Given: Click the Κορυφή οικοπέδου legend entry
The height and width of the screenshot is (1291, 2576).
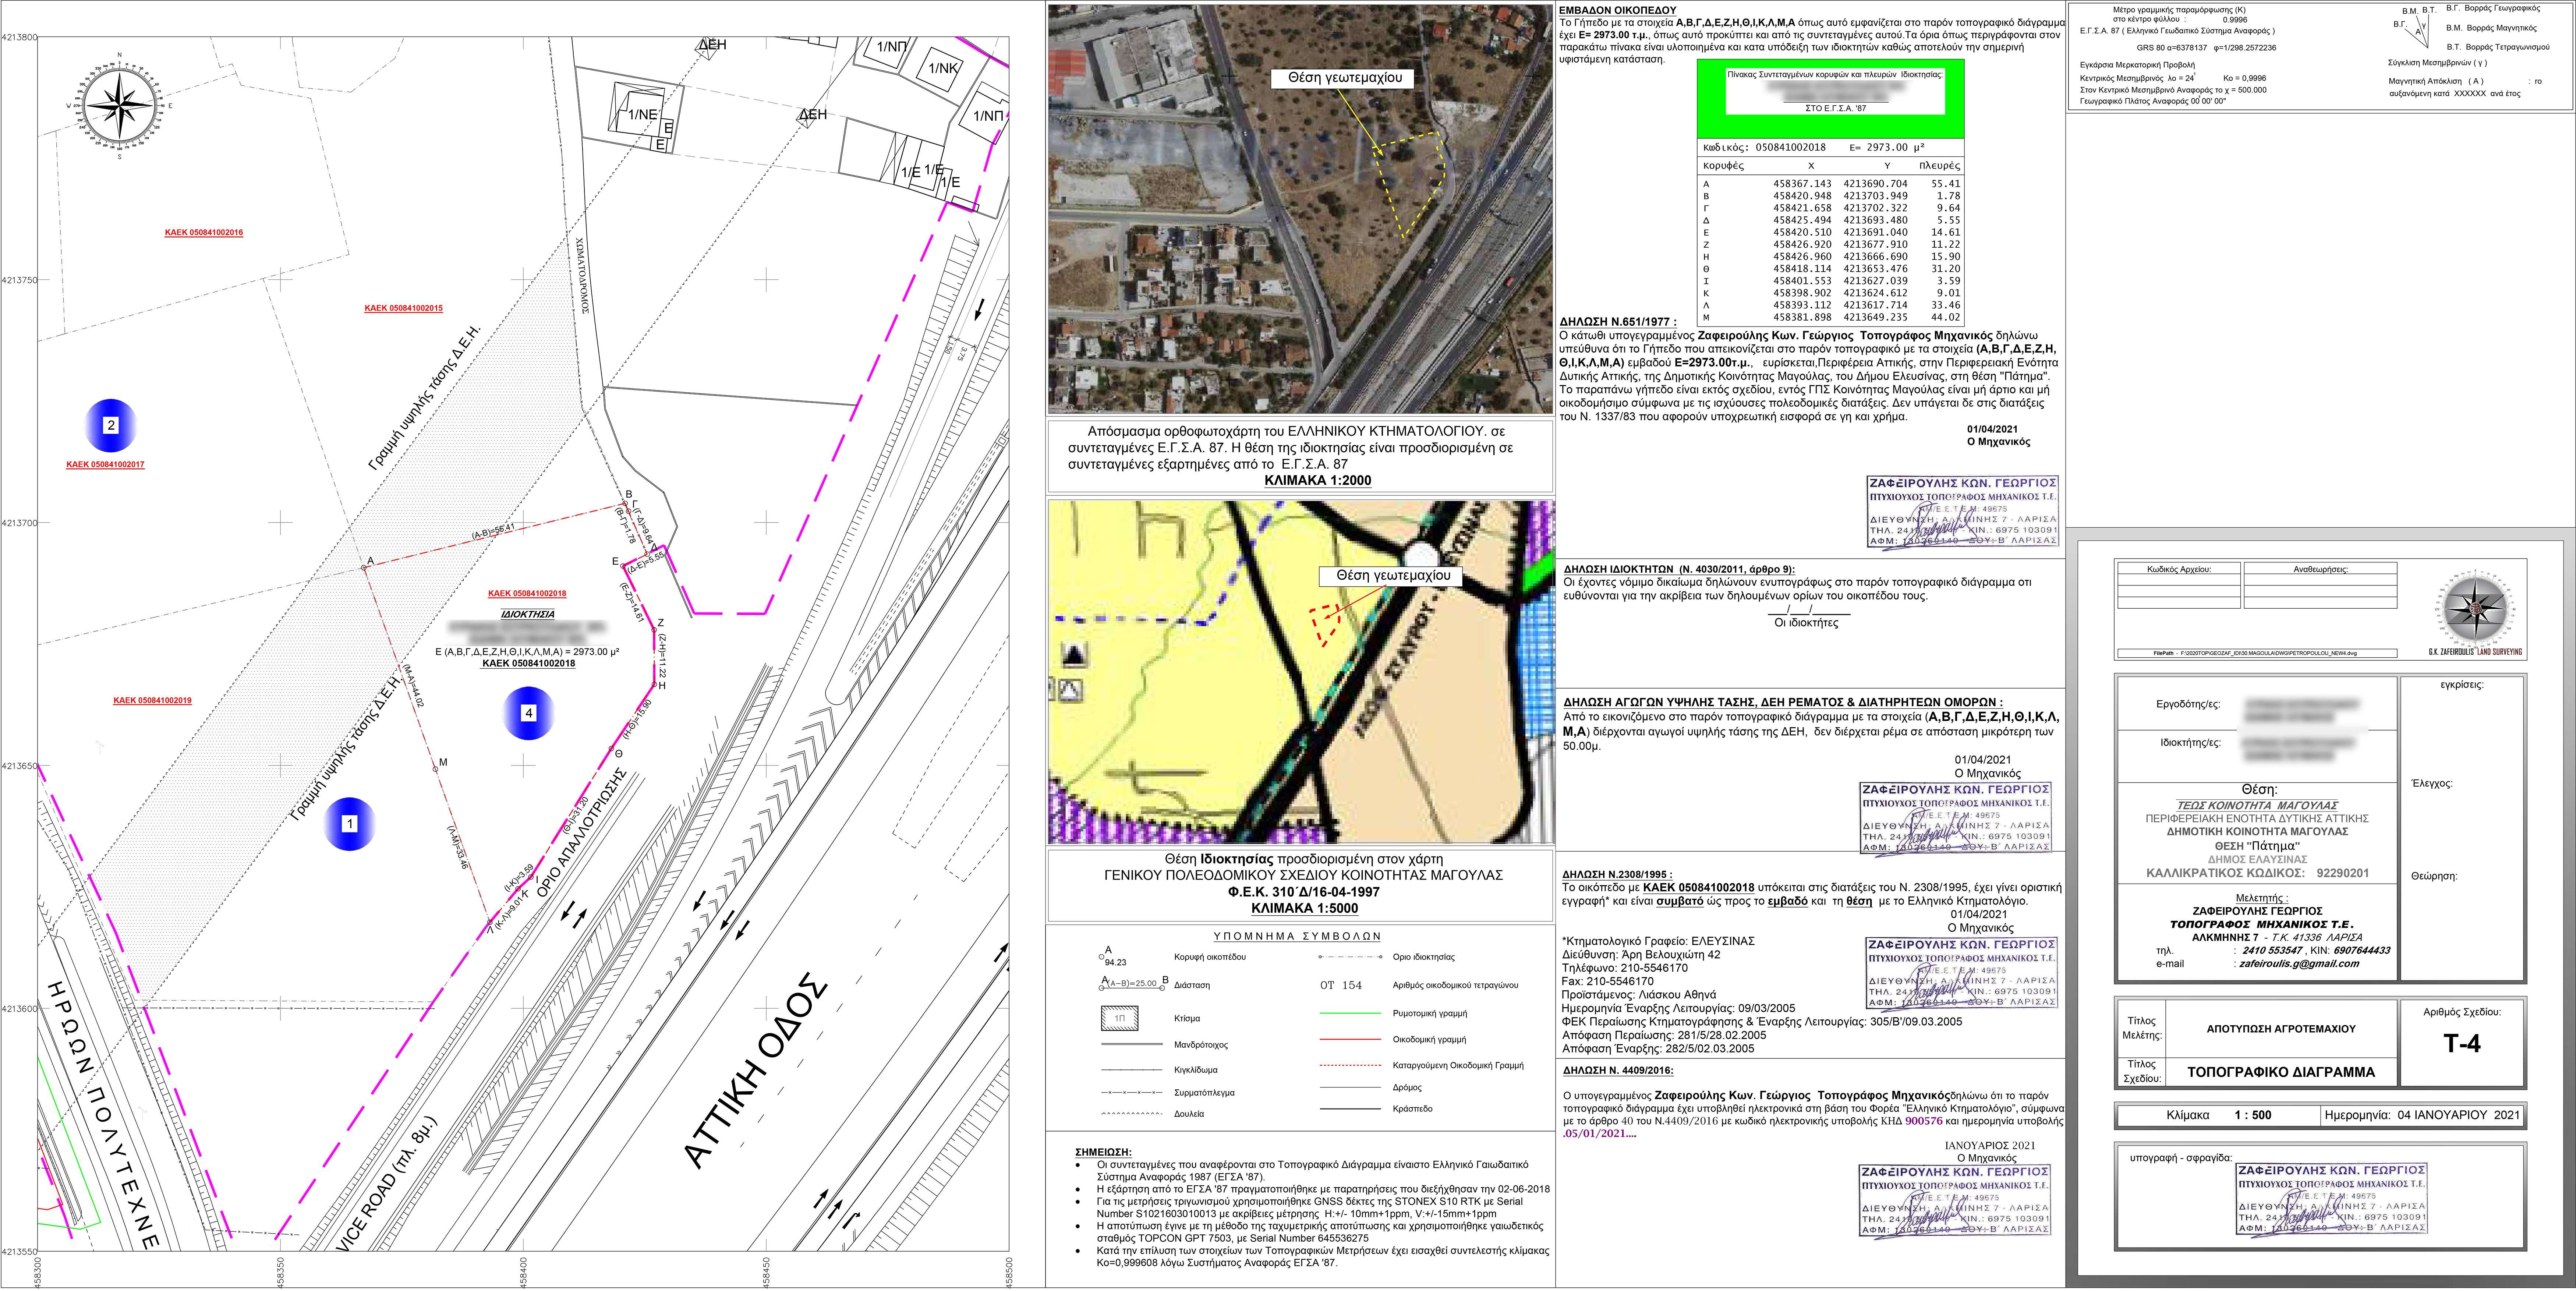Looking at the screenshot, I should coord(1210,957).
